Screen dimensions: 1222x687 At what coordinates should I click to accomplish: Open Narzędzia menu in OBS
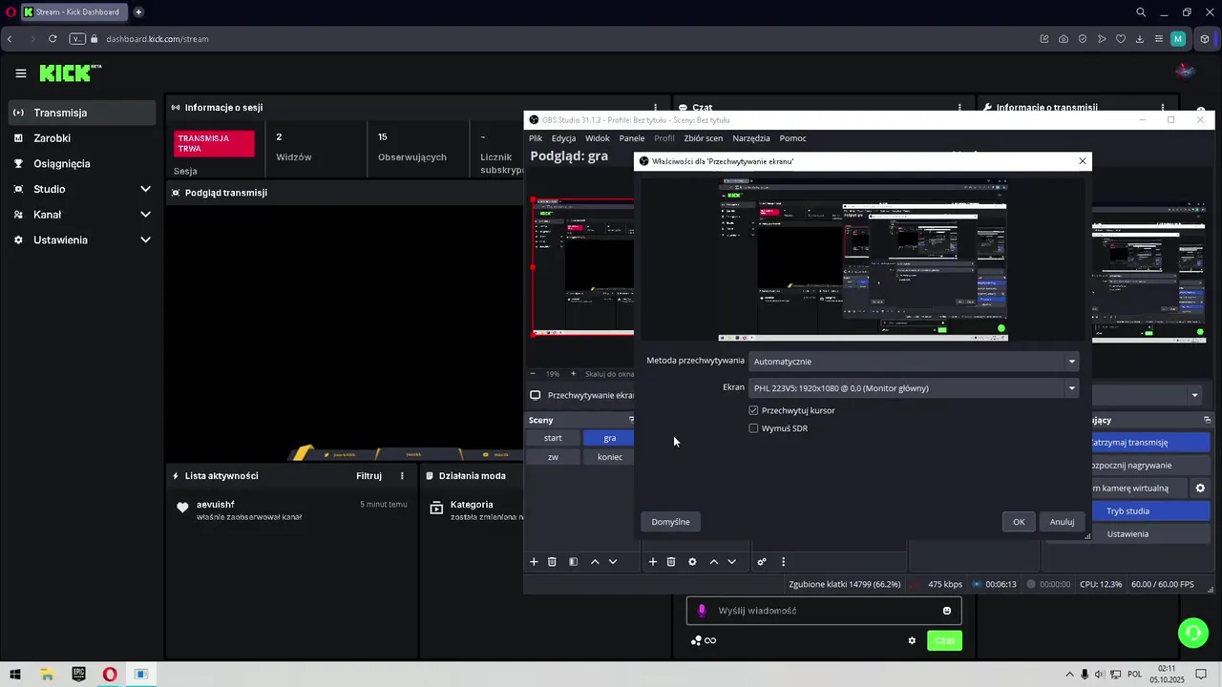tap(751, 138)
